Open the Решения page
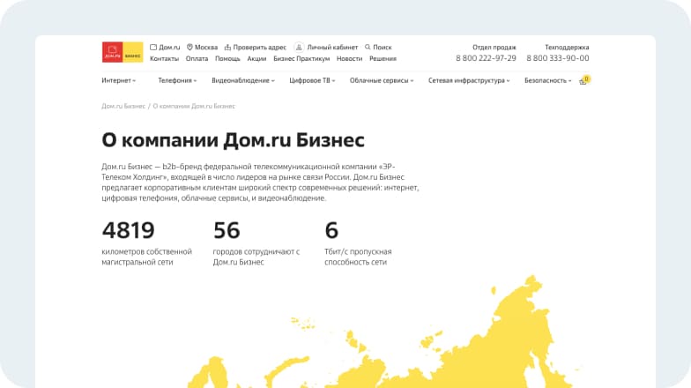Image resolution: width=691 pixels, height=388 pixels. 383,58
